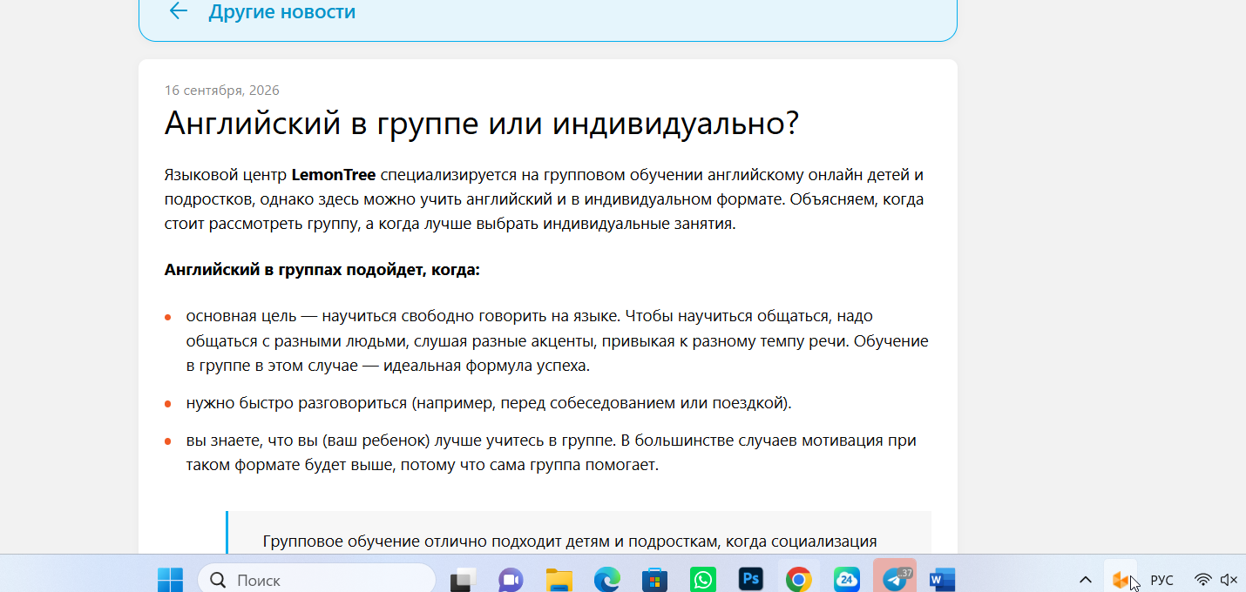
Task: Switch to the Google Chrome window
Action: point(798,580)
